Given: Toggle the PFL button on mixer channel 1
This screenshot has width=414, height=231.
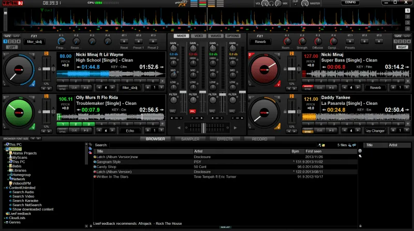Looking at the screenshot, I should 173,112.
